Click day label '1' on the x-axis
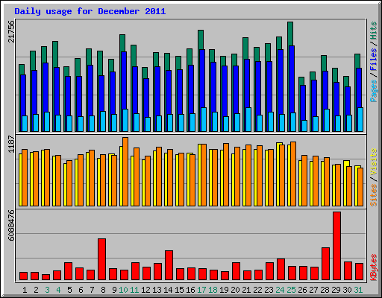The image size is (382, 298). [25, 290]
